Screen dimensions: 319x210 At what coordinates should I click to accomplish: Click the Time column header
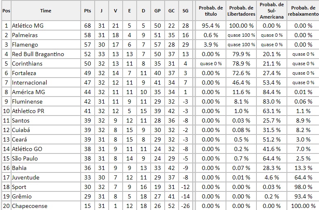pos(46,11)
